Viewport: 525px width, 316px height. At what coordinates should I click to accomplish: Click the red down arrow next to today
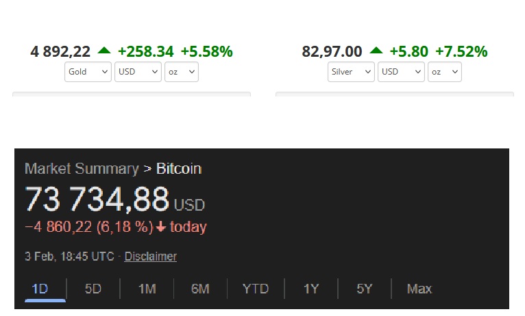pos(162,227)
